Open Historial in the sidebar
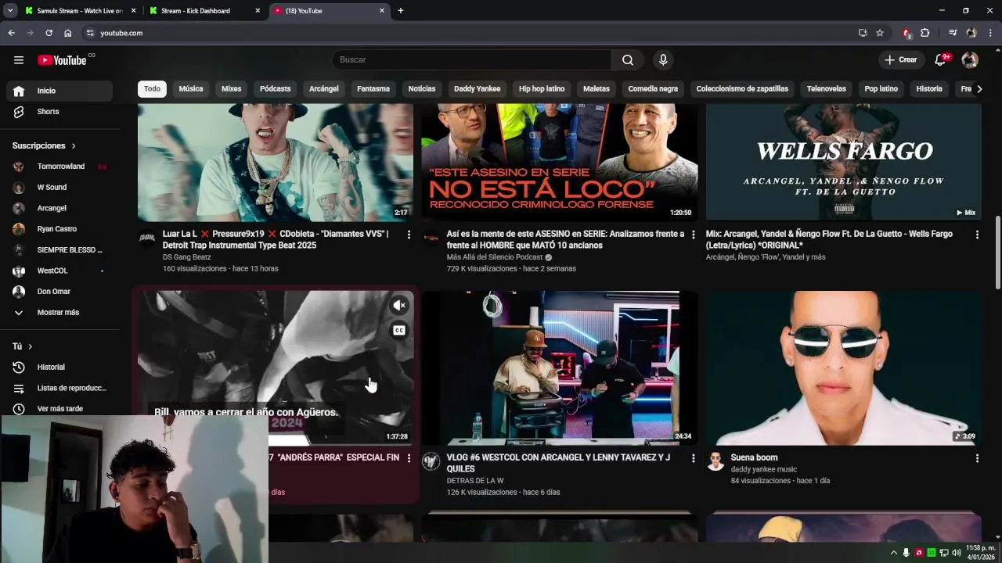Viewport: 1002px width, 563px height. [59, 368]
